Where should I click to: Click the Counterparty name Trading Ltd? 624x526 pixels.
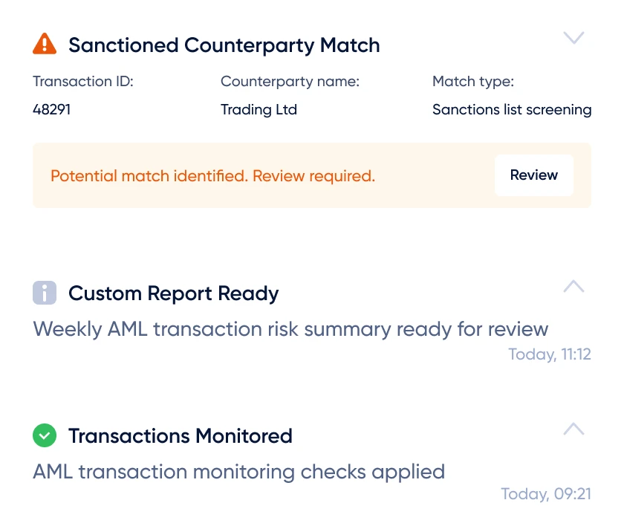[259, 109]
